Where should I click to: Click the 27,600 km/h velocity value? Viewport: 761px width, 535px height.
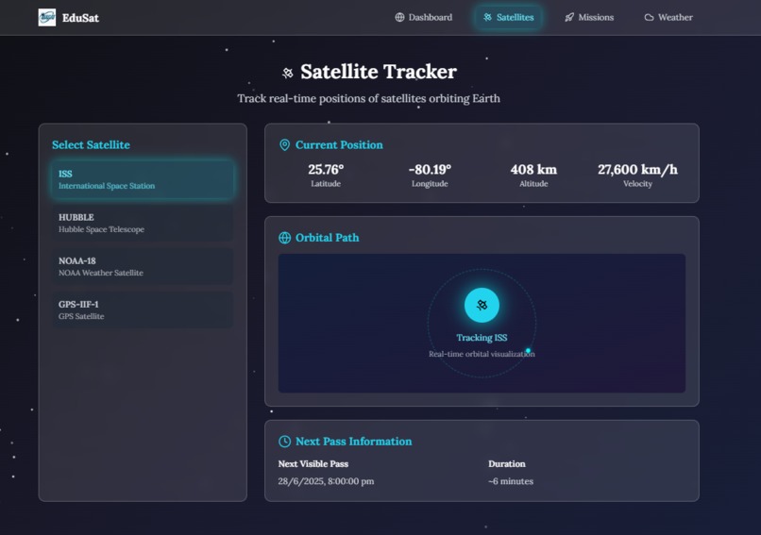(x=637, y=169)
